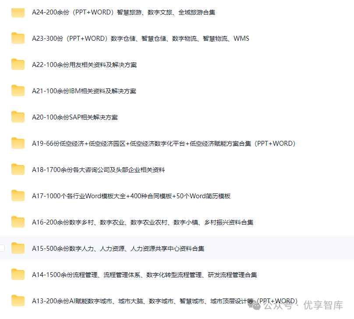Open the A17 Word templates folder icon
Viewport: 354px width, 319px height.
[x=17, y=196]
